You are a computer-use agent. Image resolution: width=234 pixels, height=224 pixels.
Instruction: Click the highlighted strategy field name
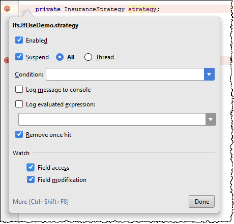click(x=142, y=9)
